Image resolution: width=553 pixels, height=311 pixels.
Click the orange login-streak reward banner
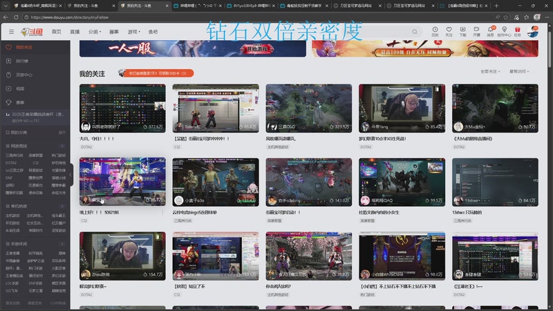click(156, 73)
